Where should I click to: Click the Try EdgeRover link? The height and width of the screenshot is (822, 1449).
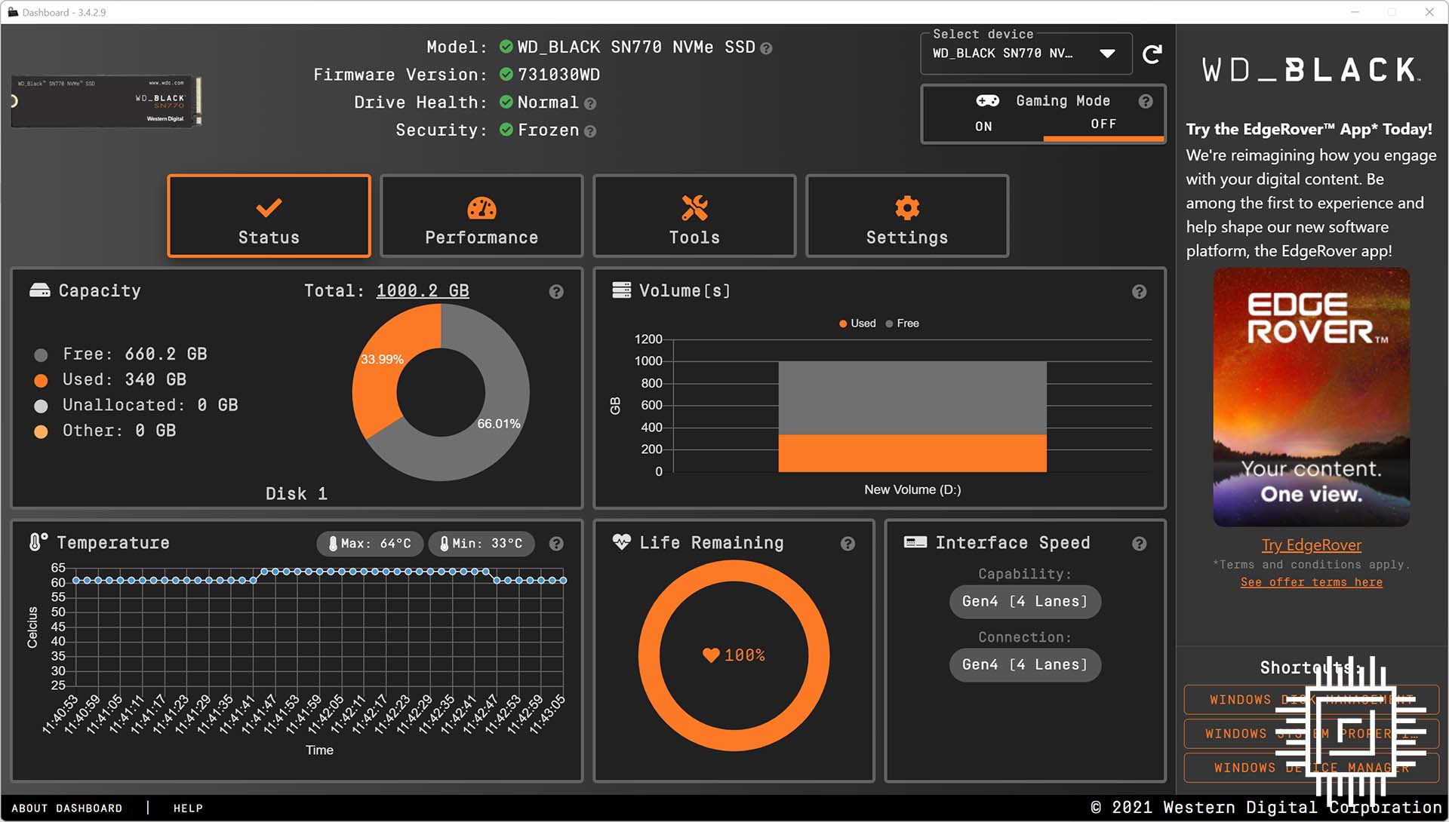coord(1312,545)
